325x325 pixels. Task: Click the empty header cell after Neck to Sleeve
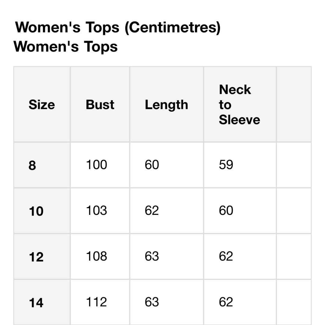point(294,104)
